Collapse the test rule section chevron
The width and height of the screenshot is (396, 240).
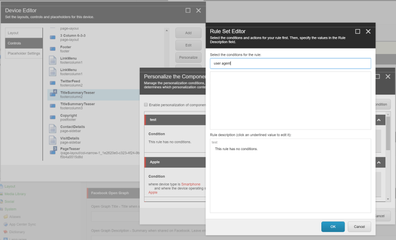[x=380, y=121]
